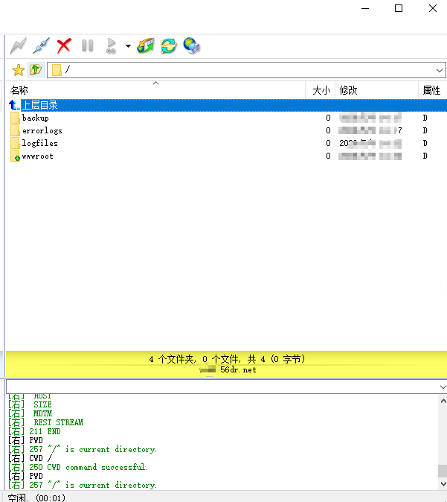Click the red X abort icon
This screenshot has height=502, width=447.
coord(64,45)
